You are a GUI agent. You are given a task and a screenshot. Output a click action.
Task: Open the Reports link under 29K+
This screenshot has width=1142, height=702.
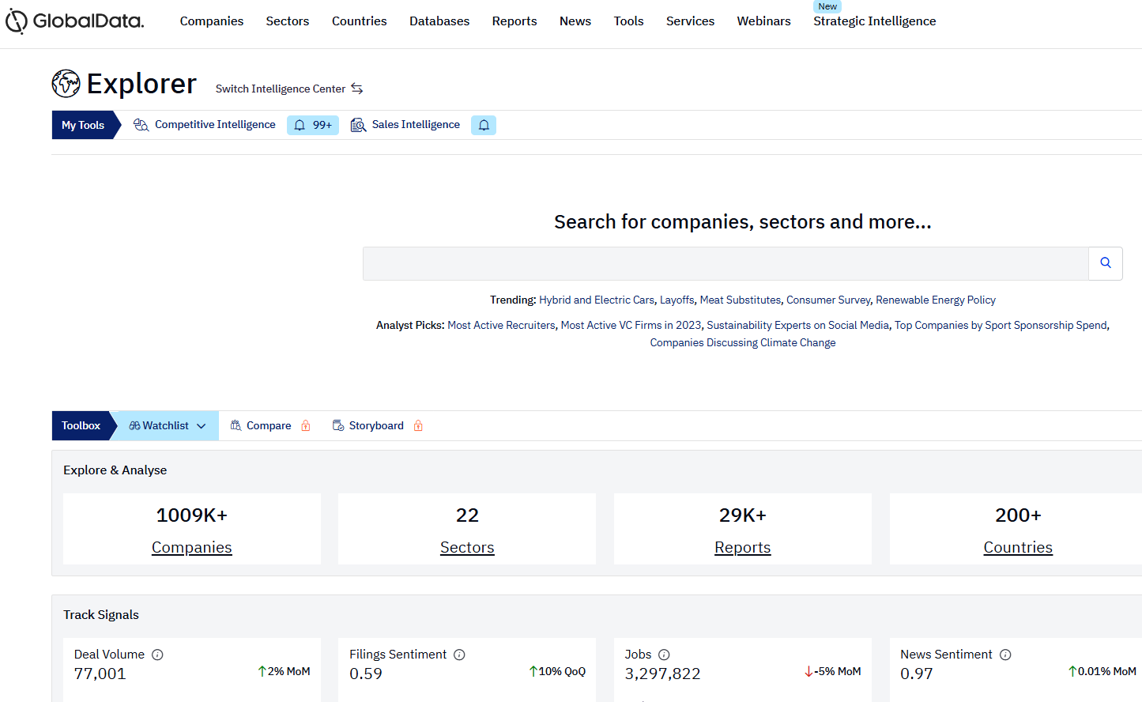coord(743,547)
